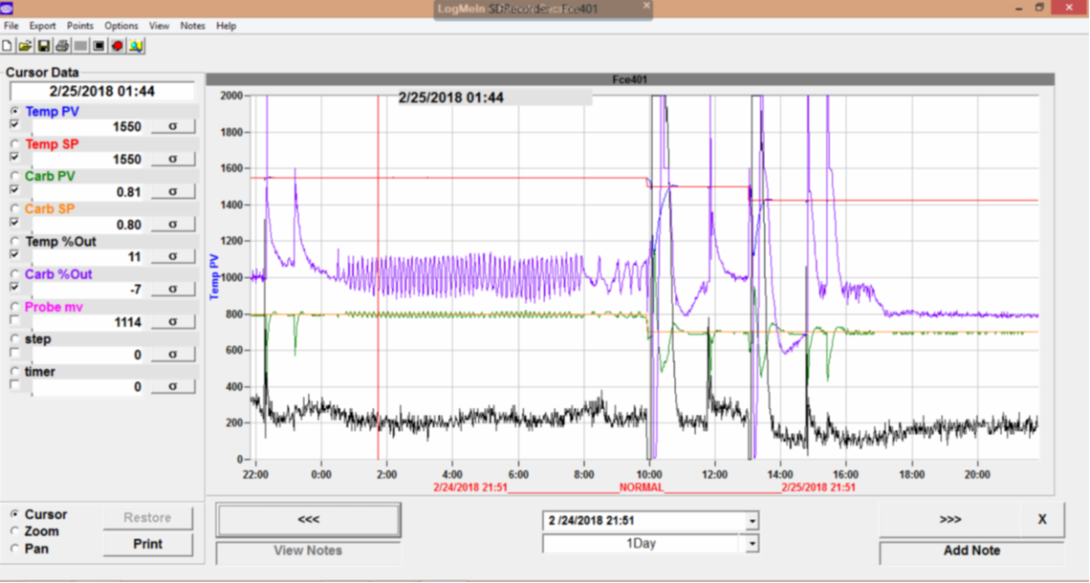Click the Save floppy disk icon
1090x583 pixels.
44,45
